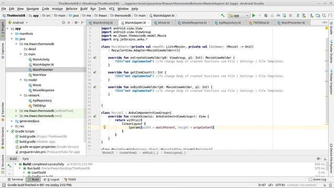Start debugging with the bug icon
Viewport: 334px width, 188px height.
point(266,15)
